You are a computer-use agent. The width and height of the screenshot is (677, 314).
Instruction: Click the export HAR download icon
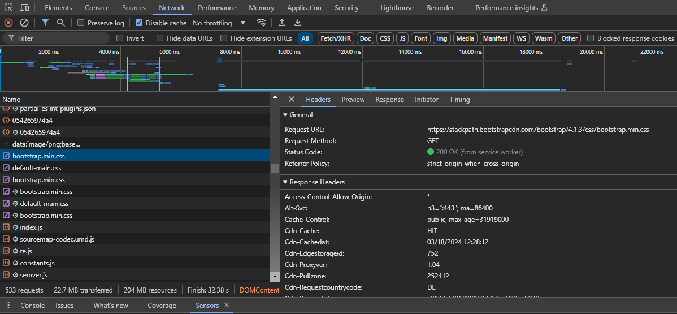298,23
